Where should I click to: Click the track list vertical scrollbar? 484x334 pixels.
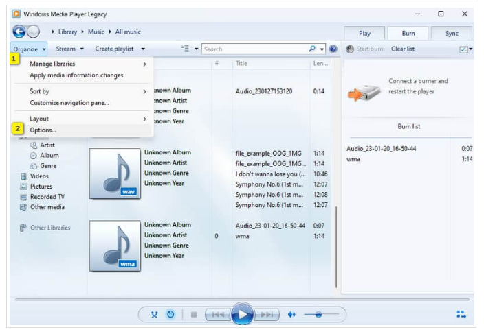tap(336, 247)
